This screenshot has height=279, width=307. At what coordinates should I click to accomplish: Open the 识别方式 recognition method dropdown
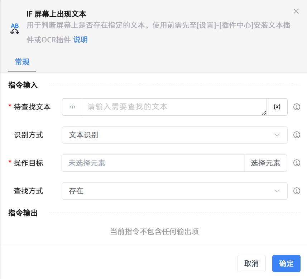[174, 135]
